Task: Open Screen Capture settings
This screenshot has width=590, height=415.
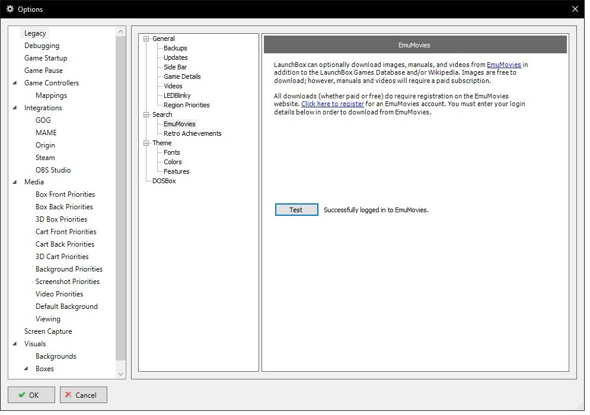Action: 48,331
